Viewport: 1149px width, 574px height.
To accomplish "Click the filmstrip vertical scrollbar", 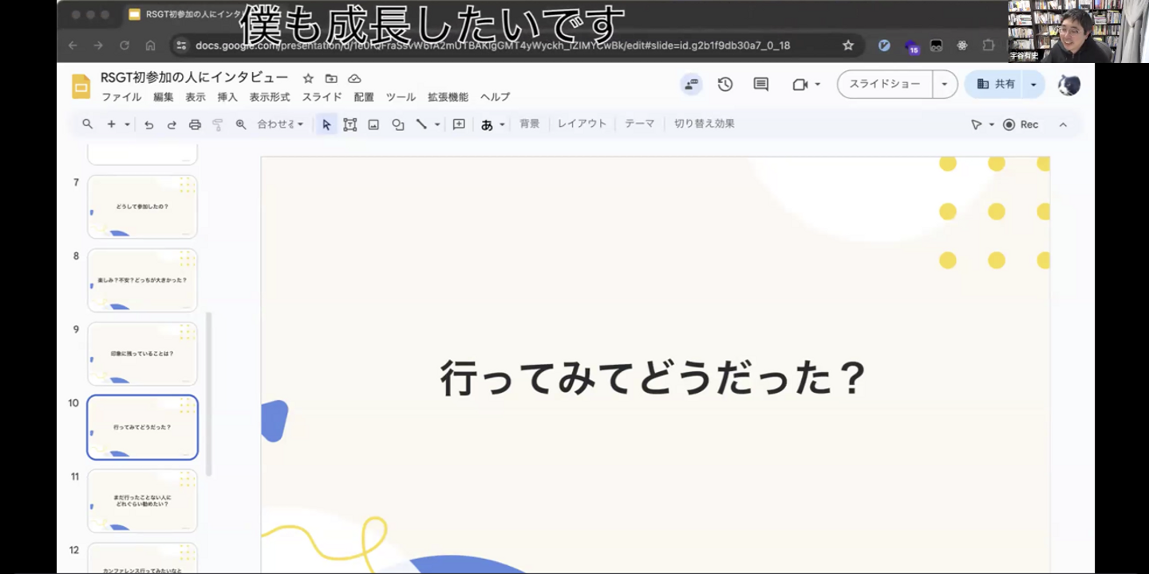I will click(x=209, y=394).
